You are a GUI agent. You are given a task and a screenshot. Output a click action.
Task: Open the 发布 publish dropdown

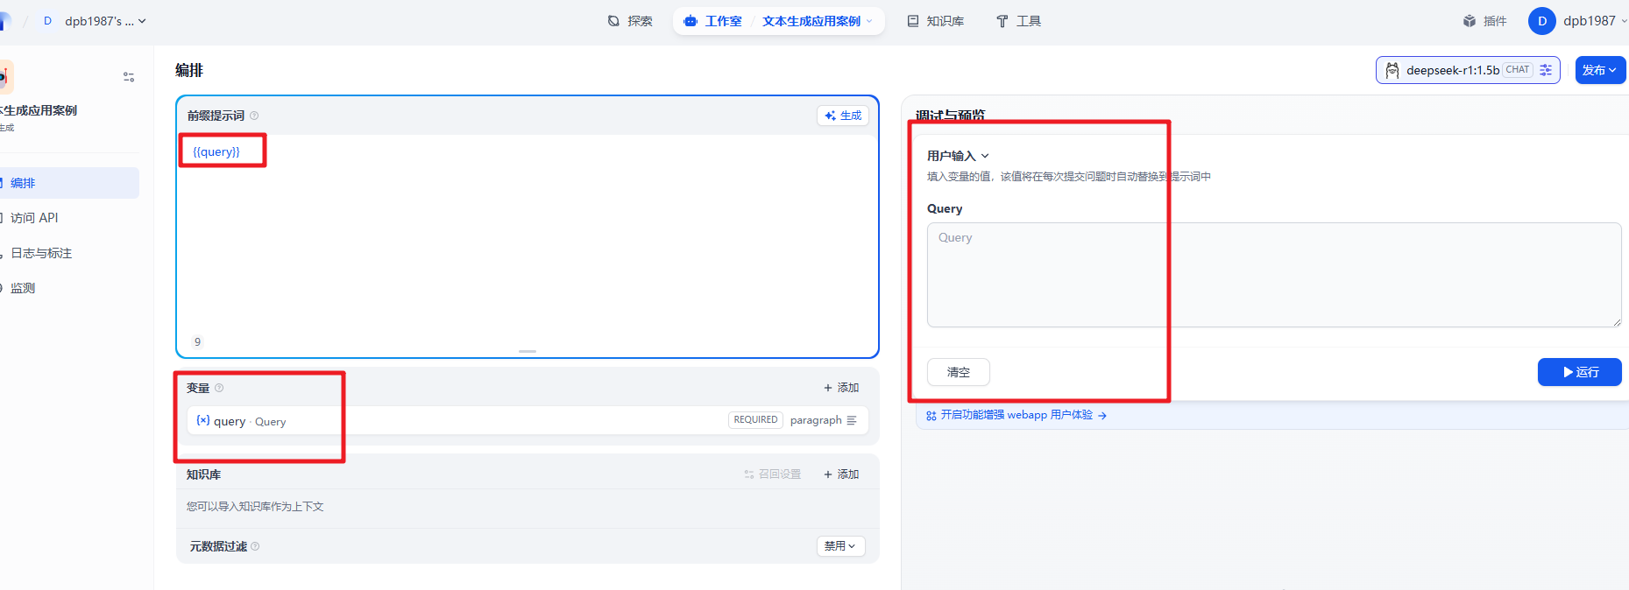click(1599, 70)
